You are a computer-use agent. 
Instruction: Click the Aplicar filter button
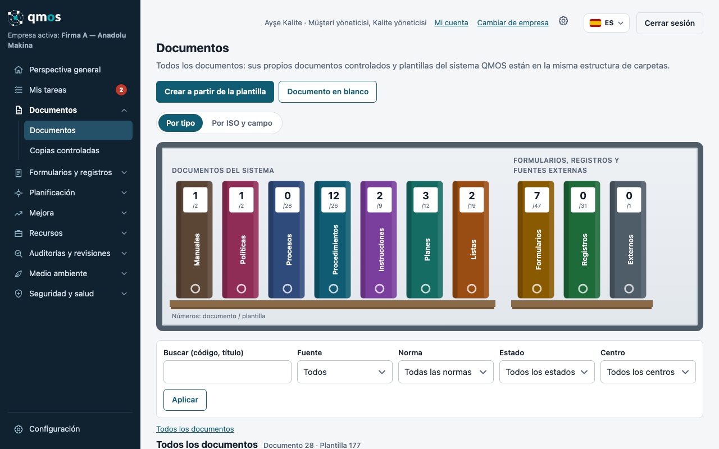[185, 400]
